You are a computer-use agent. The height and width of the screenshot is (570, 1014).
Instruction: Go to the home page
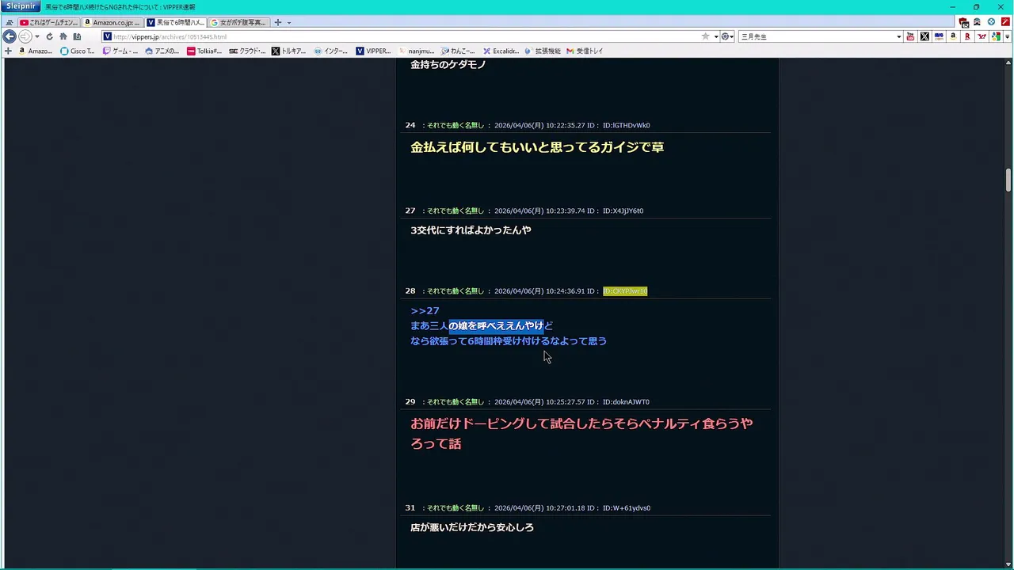pyautogui.click(x=63, y=36)
